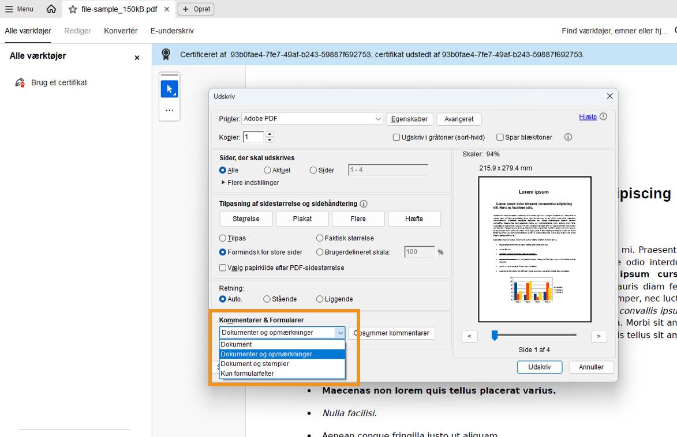Click the certificate ribbon icon in banner
Screen dimensions: 677x437
tap(166, 54)
